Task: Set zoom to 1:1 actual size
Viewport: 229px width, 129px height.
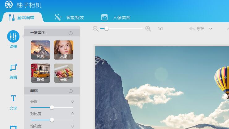Action: [x=160, y=29]
